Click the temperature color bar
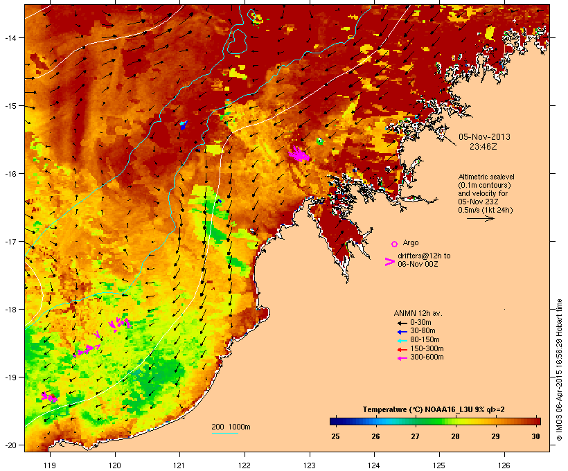Image resolution: width=568 pixels, height=471 pixels. tap(435, 421)
